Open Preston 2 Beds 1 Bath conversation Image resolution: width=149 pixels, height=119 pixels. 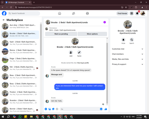coord(20,93)
